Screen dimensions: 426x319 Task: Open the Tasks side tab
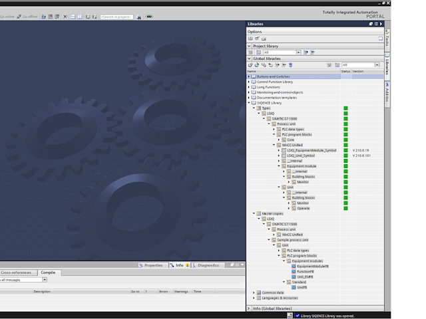point(387,41)
